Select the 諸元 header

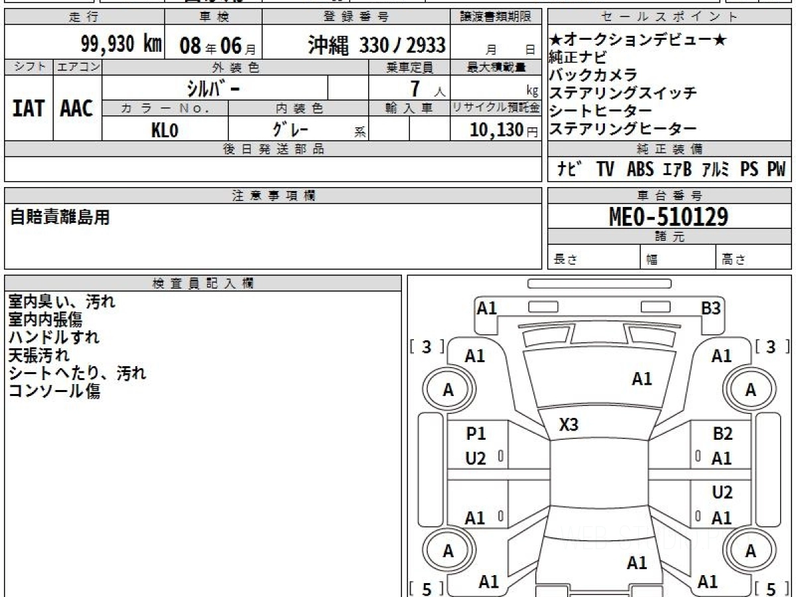coord(669,236)
